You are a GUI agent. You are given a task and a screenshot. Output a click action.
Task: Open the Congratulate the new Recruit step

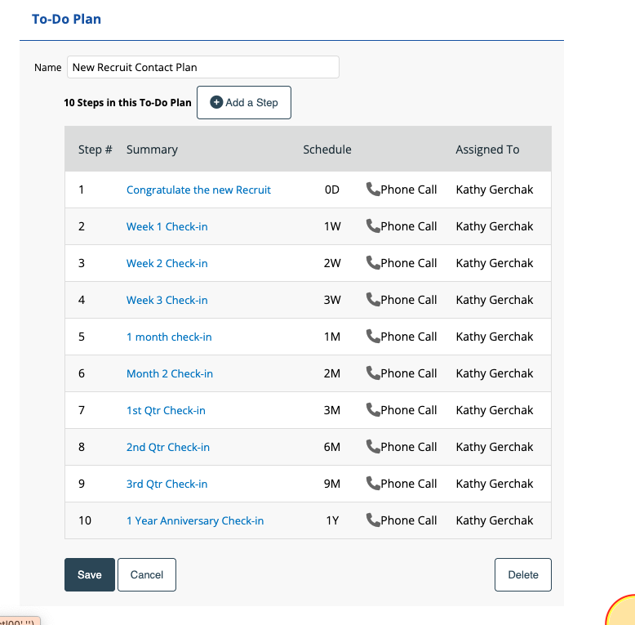[x=198, y=190]
